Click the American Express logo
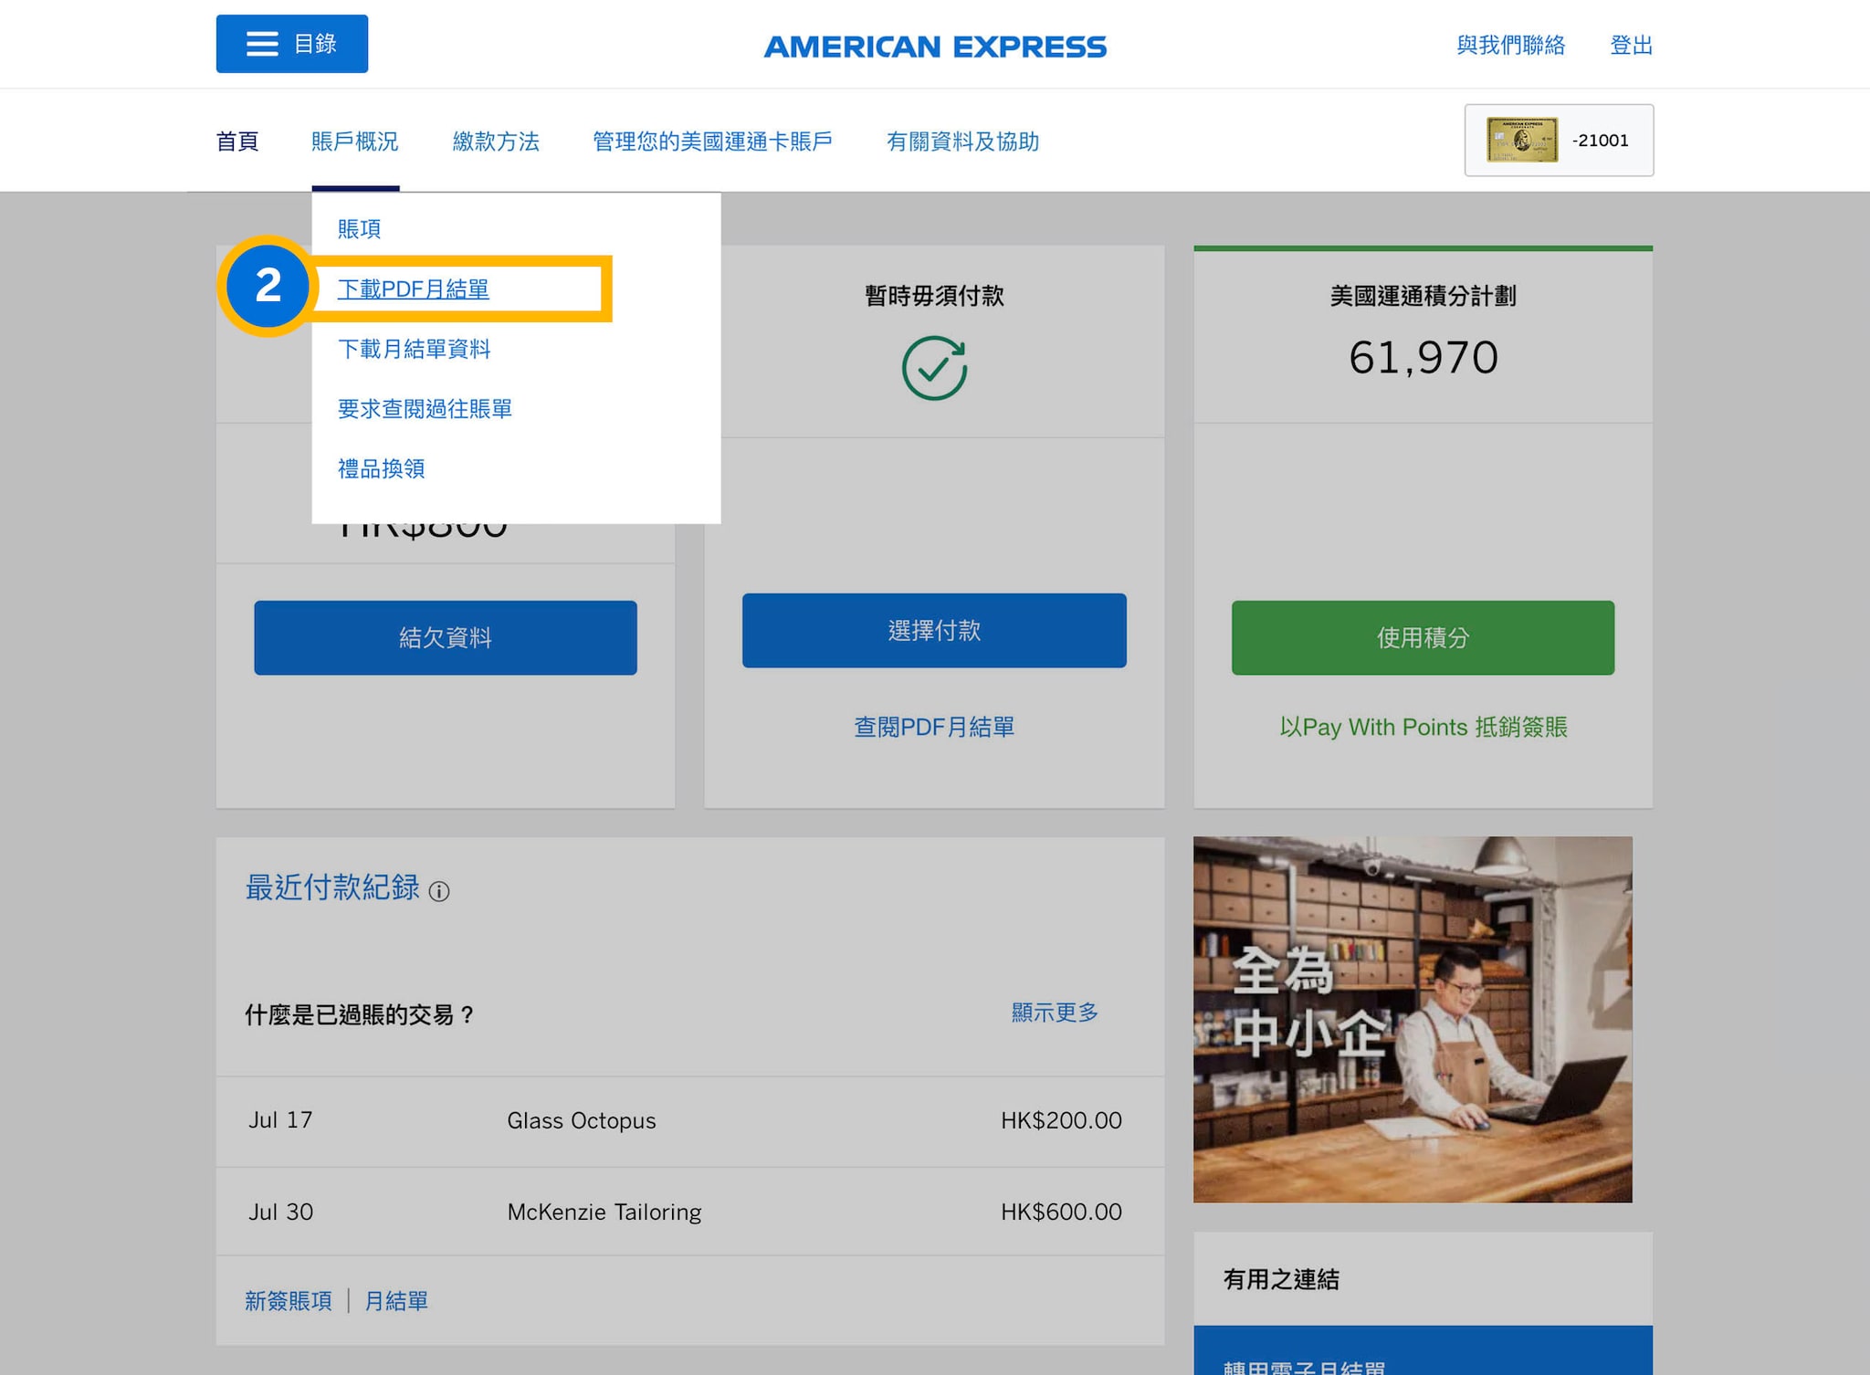The width and height of the screenshot is (1870, 1375). pos(934,47)
